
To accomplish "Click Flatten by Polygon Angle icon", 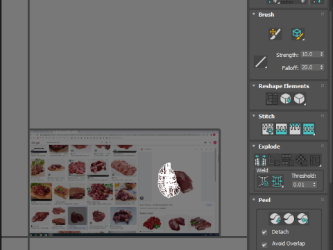I will (x=274, y=160).
